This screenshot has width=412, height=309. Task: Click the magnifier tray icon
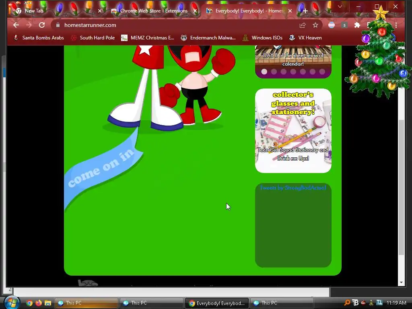coord(347,303)
